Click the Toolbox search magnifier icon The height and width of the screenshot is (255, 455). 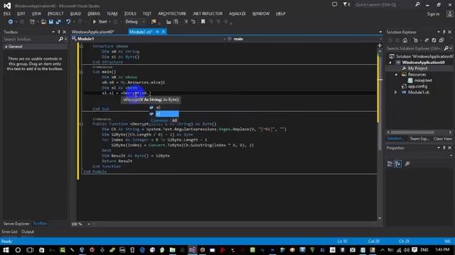coord(61,39)
